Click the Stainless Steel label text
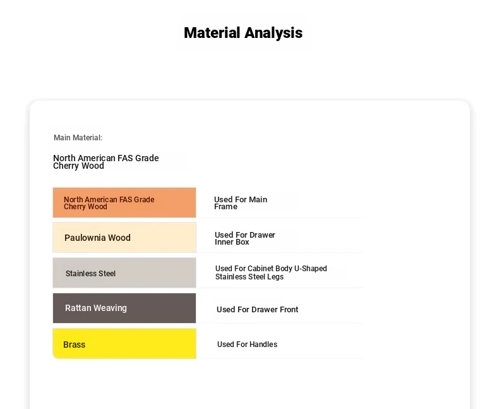This screenshot has height=409, width=499. tap(90, 274)
